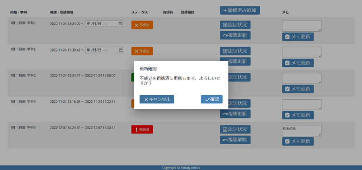This screenshot has width=362, height=170.
Task: Click キャンセル button in the dialog
Action: 156,99
